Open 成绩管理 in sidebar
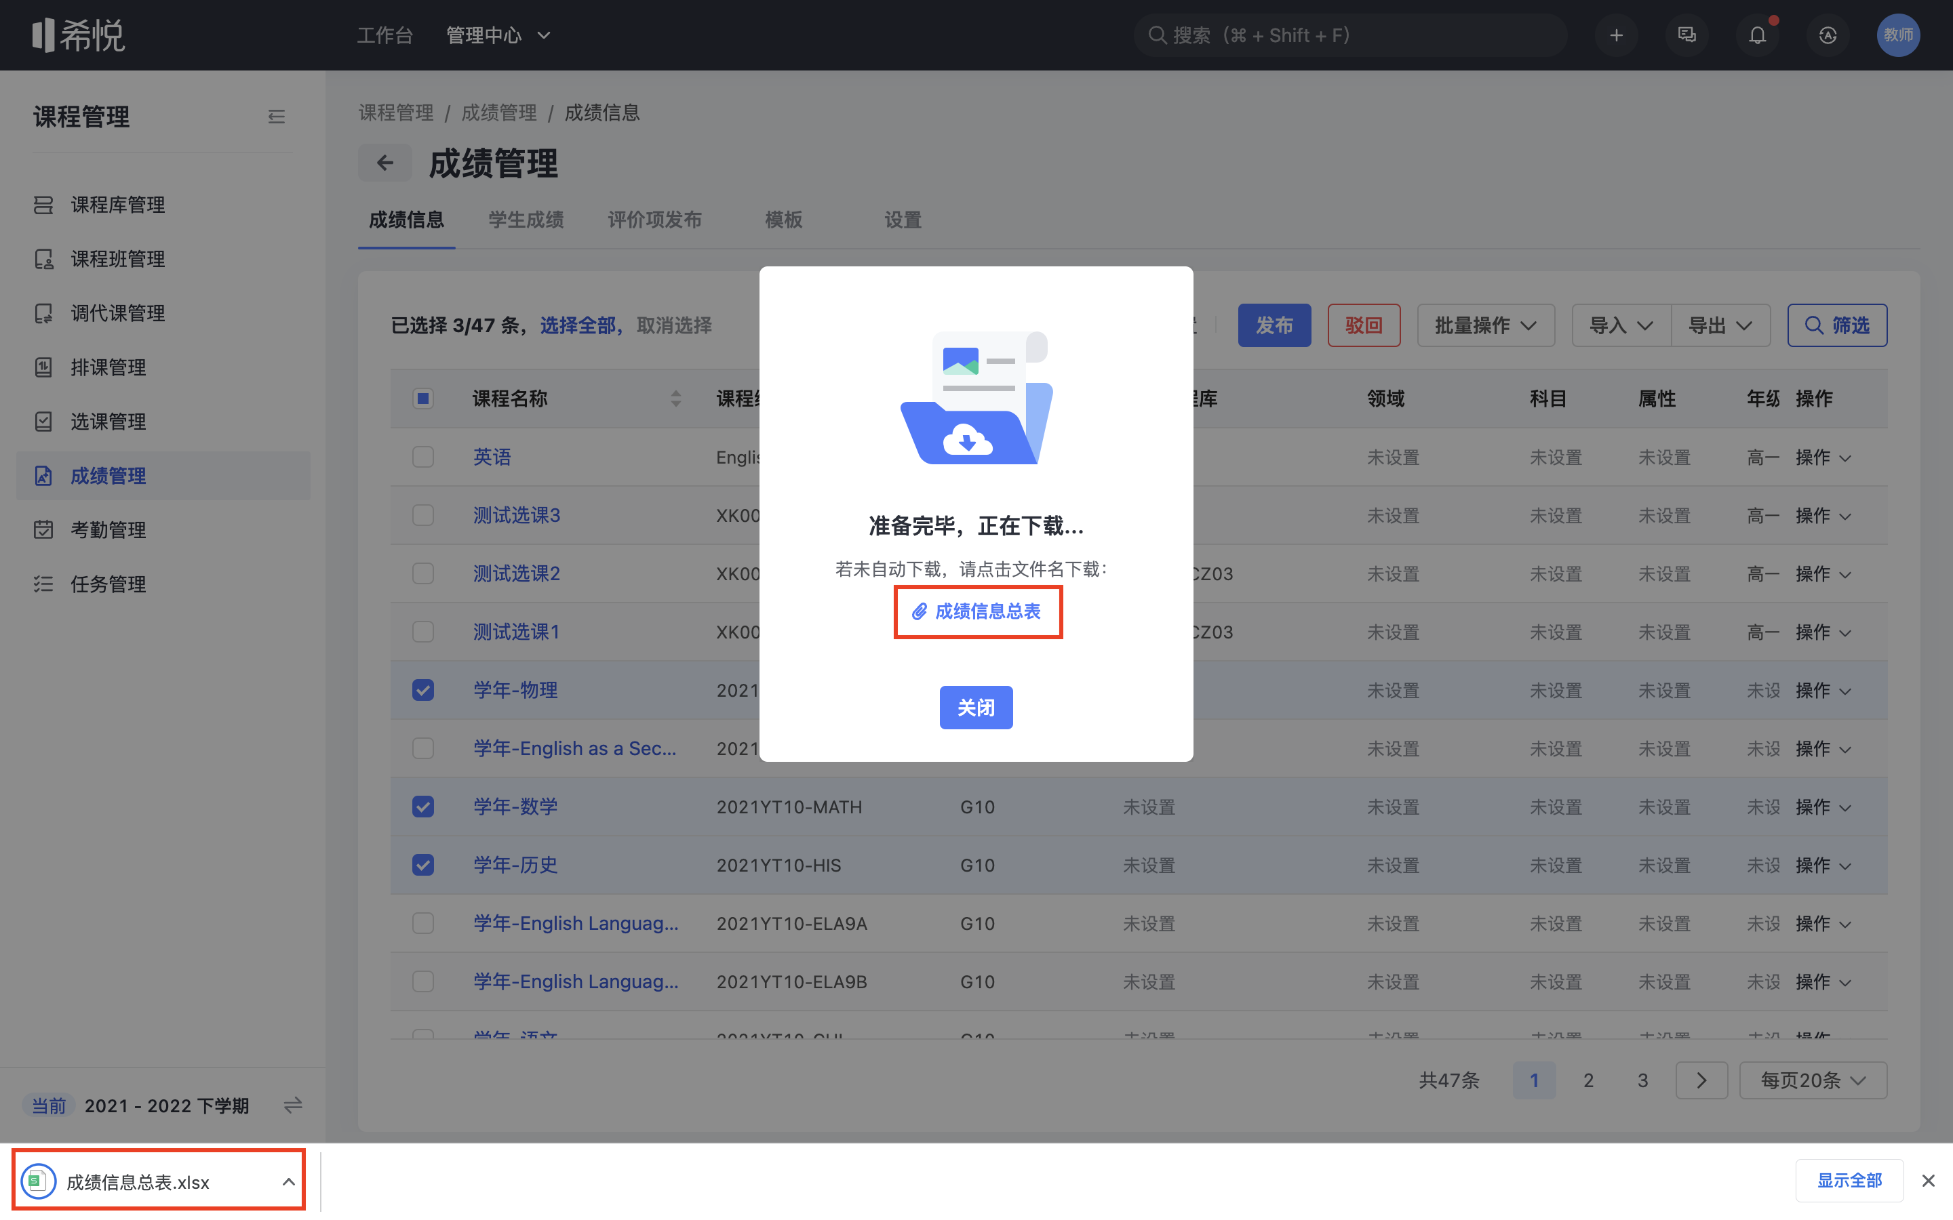Screen dimensions: 1953x1220 163,476
